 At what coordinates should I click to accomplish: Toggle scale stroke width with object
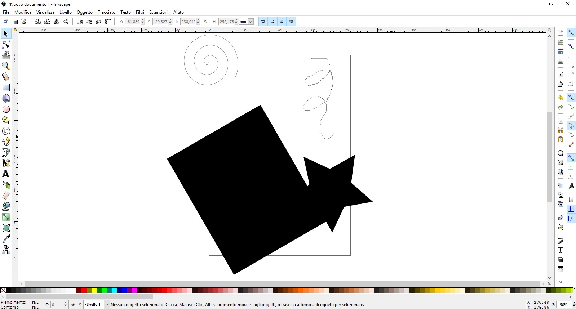[263, 22]
